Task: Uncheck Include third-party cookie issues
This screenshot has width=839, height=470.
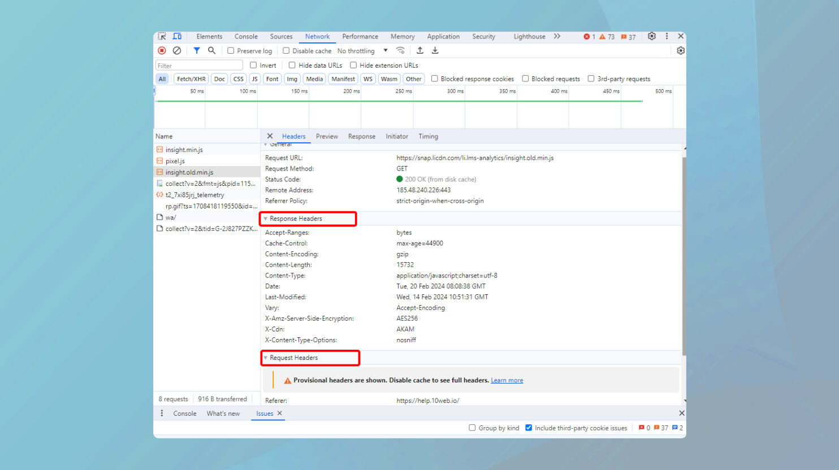Action: pyautogui.click(x=529, y=428)
